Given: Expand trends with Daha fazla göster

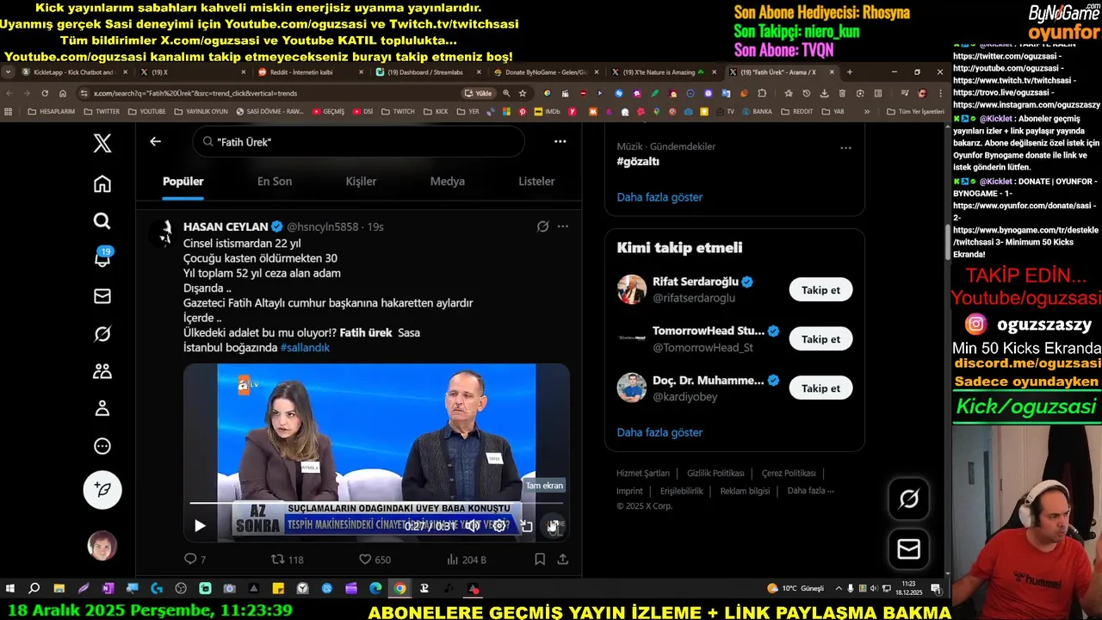Looking at the screenshot, I should [659, 197].
